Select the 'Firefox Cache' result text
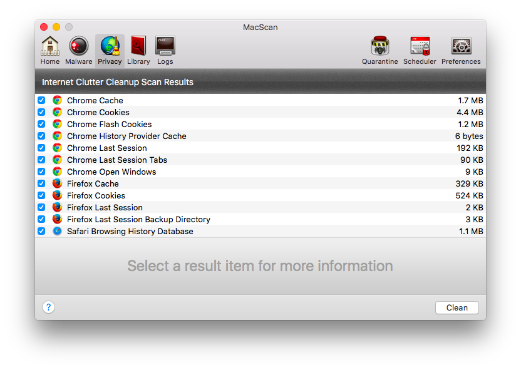This screenshot has width=521, height=370. (x=93, y=183)
